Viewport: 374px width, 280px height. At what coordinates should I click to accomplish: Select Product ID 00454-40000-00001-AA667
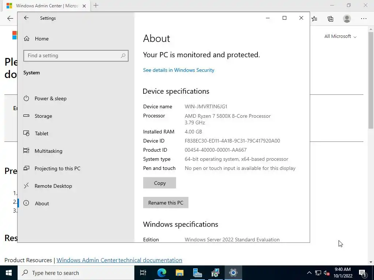click(215, 150)
